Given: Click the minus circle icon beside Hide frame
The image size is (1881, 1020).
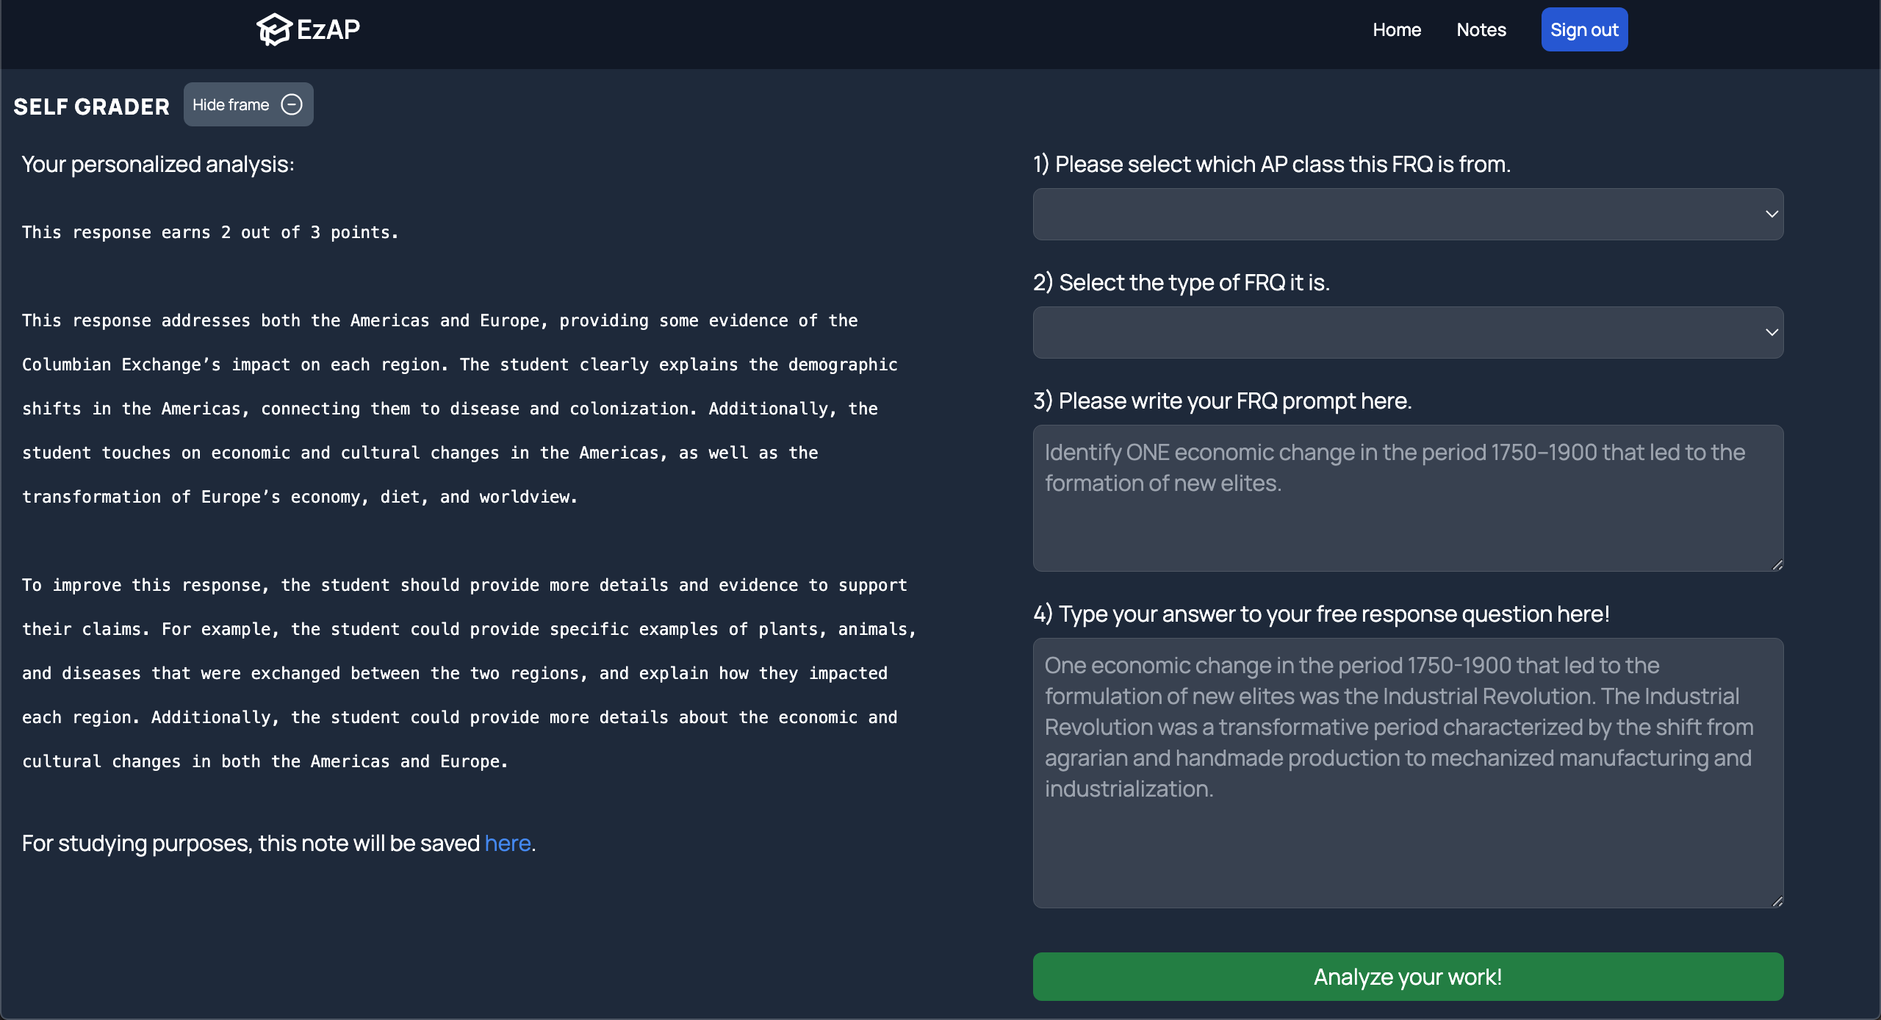Looking at the screenshot, I should [x=292, y=105].
